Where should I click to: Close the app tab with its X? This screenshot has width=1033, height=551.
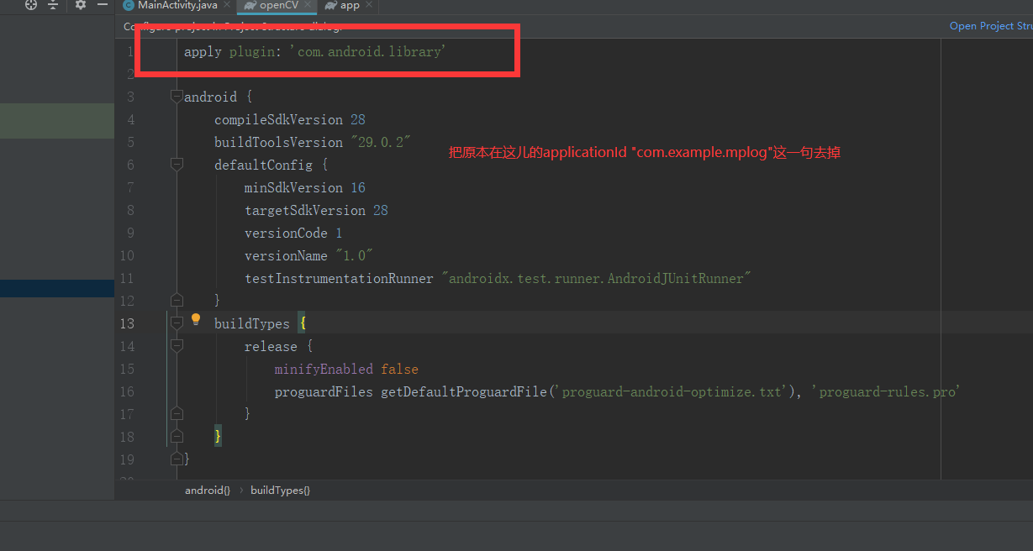[367, 4]
